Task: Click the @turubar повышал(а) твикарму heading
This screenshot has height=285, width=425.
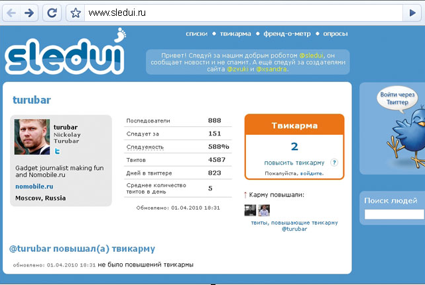Action: click(82, 249)
